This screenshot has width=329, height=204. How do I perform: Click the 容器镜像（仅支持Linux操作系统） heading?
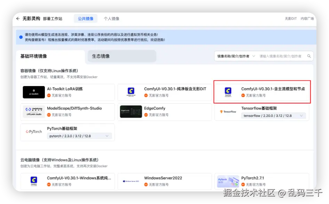tap(49, 71)
